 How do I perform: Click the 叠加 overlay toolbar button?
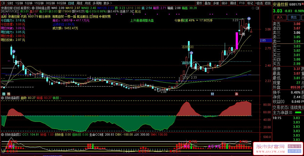(x=207, y=3)
